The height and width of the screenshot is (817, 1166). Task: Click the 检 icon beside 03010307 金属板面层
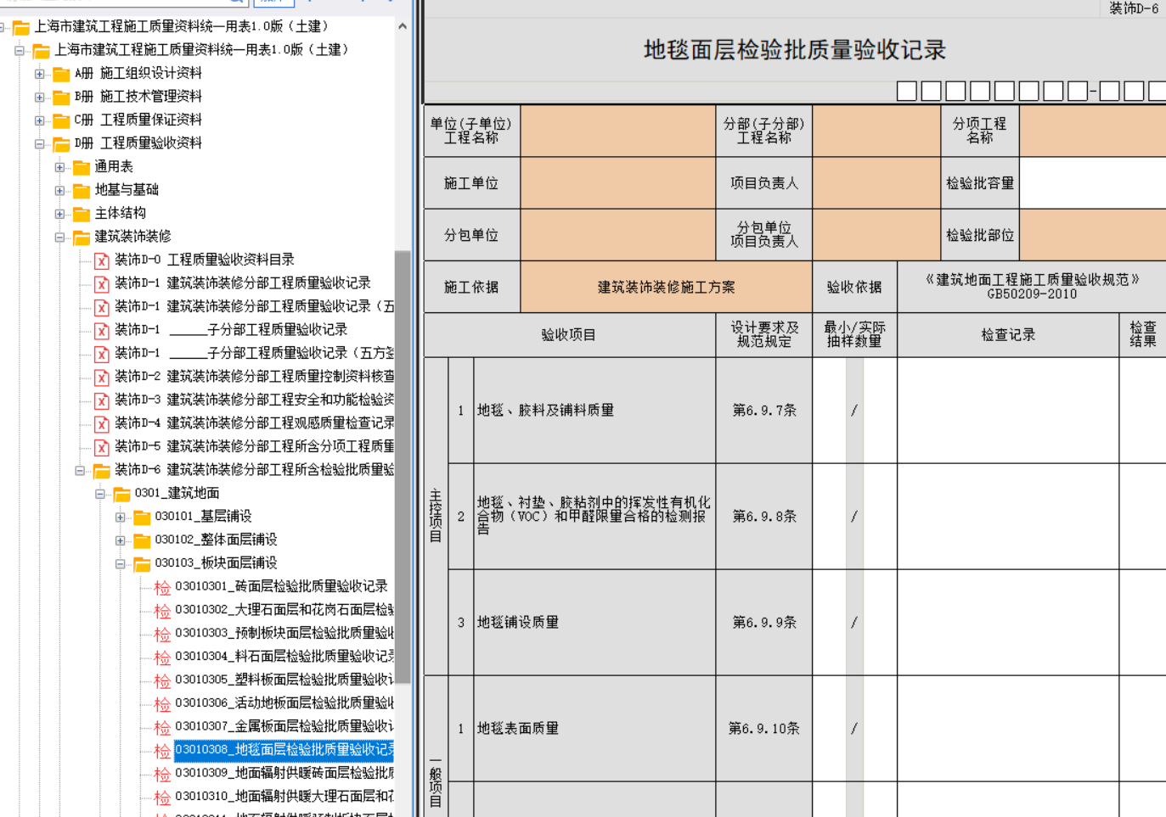162,727
